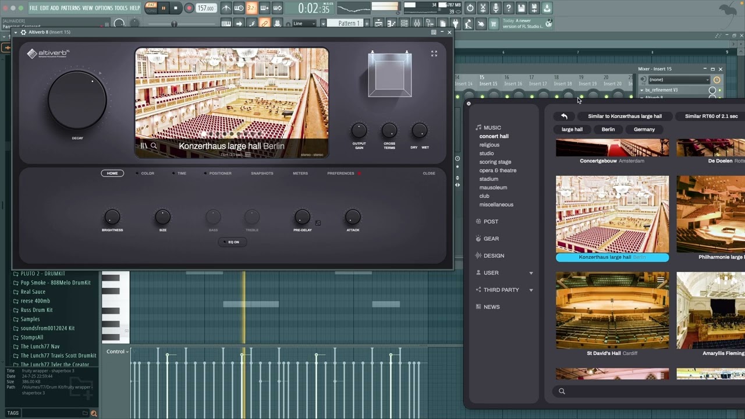Switch to the METERS tab
The height and width of the screenshot is (419, 745).
click(x=300, y=173)
